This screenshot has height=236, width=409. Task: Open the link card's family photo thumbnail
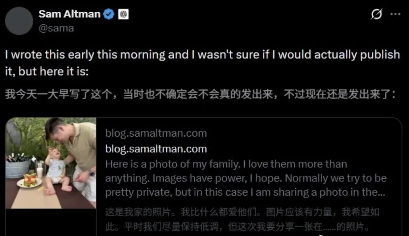point(51,163)
